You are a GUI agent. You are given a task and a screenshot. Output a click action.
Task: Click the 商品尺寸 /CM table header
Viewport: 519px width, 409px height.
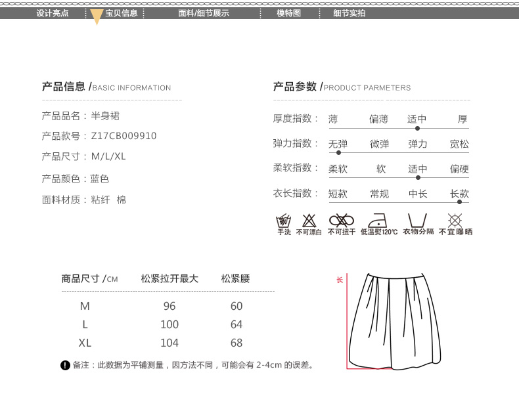[x=90, y=279]
